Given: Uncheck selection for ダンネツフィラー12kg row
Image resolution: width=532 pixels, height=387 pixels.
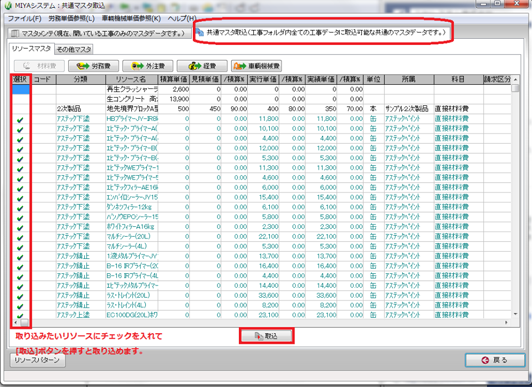Looking at the screenshot, I should pyautogui.click(x=20, y=208).
